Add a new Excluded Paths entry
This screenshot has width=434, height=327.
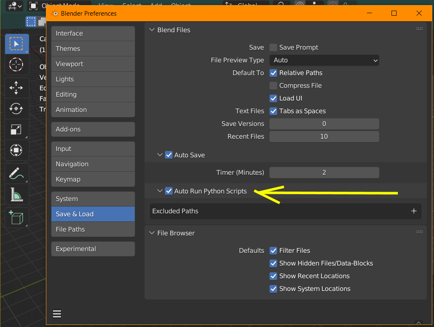414,211
